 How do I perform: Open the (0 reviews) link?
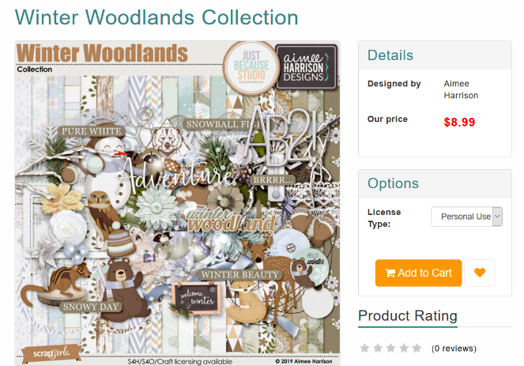(x=454, y=349)
